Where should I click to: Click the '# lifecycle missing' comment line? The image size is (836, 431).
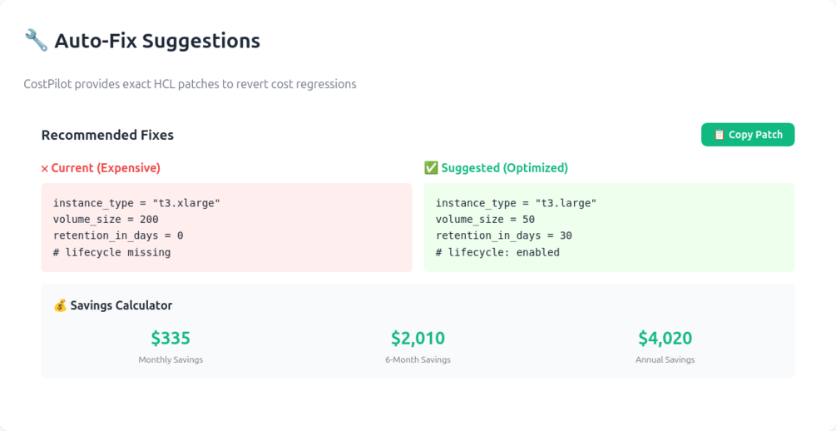click(111, 252)
